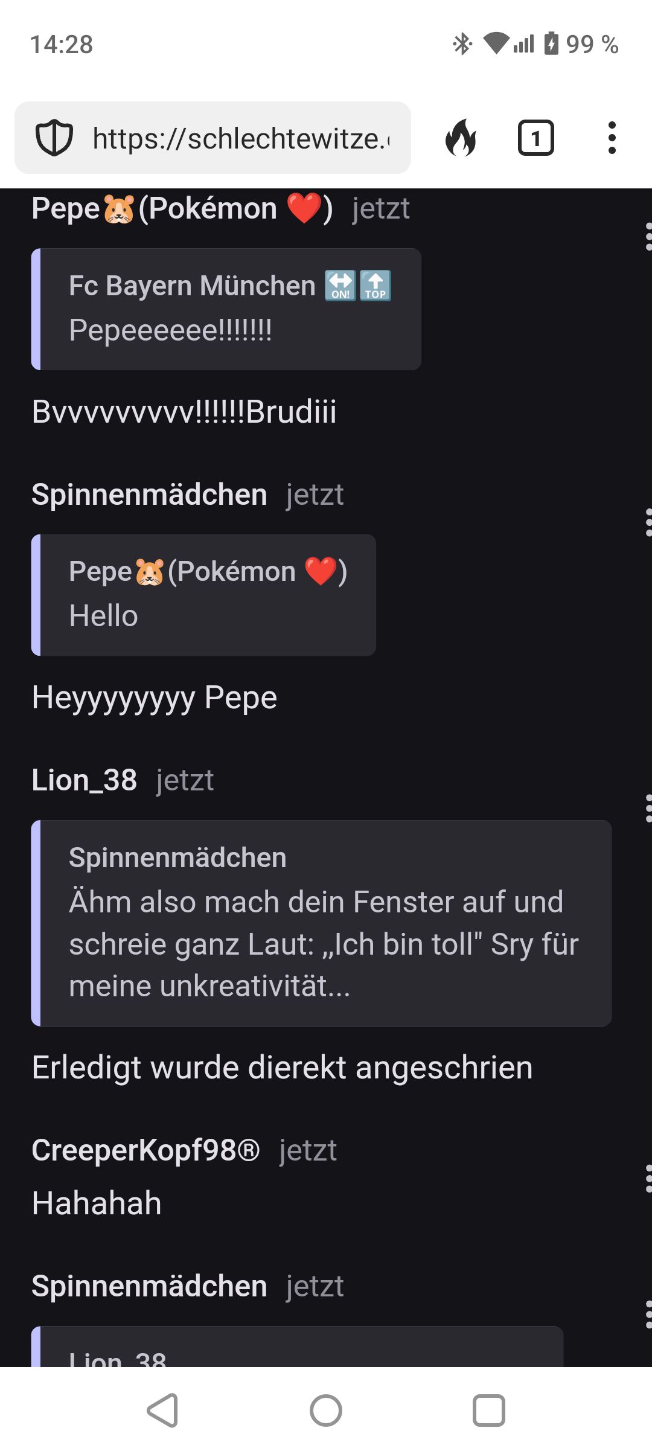Image resolution: width=652 pixels, height=1454 pixels.
Task: Tap the Android home circle button
Action: point(326,1410)
